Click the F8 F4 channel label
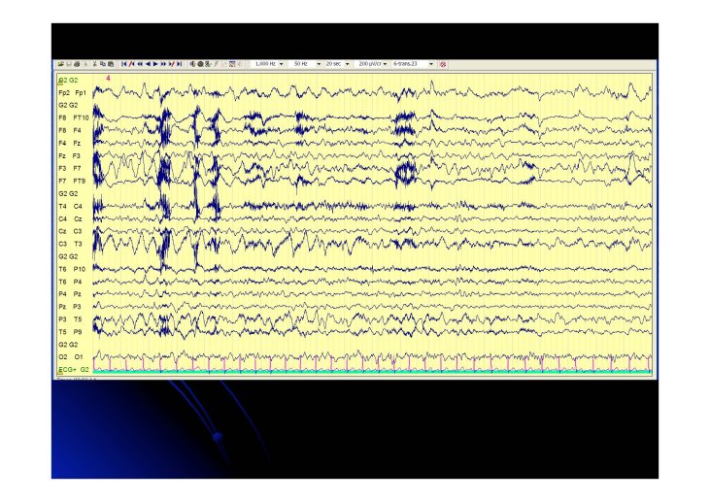 pyautogui.click(x=70, y=130)
